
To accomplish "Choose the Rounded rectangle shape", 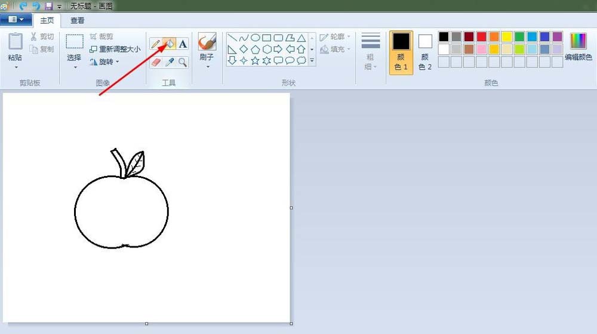I will click(278, 38).
